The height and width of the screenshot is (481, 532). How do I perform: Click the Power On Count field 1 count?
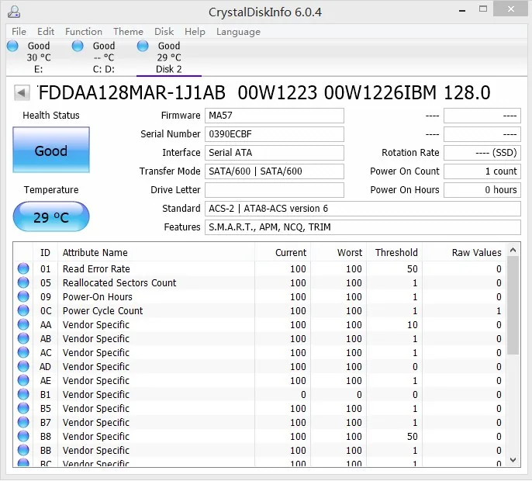(x=482, y=171)
